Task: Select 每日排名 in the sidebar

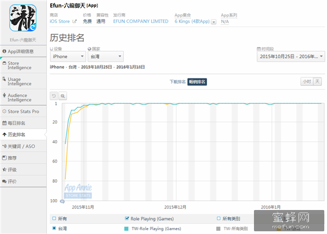Action: click(x=23, y=123)
